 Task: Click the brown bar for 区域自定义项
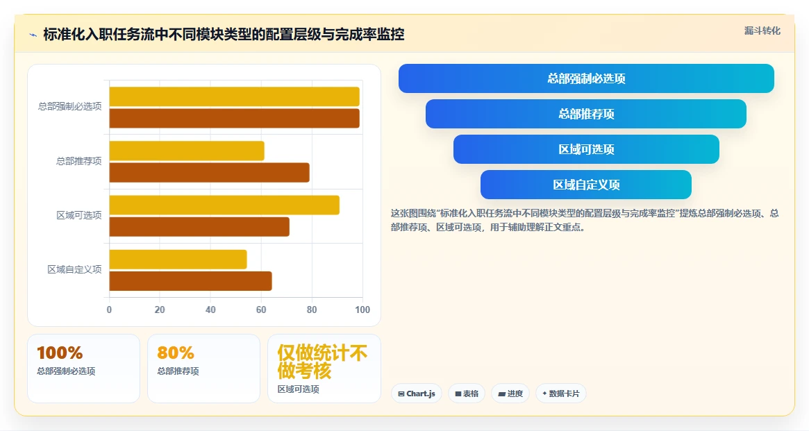190,281
